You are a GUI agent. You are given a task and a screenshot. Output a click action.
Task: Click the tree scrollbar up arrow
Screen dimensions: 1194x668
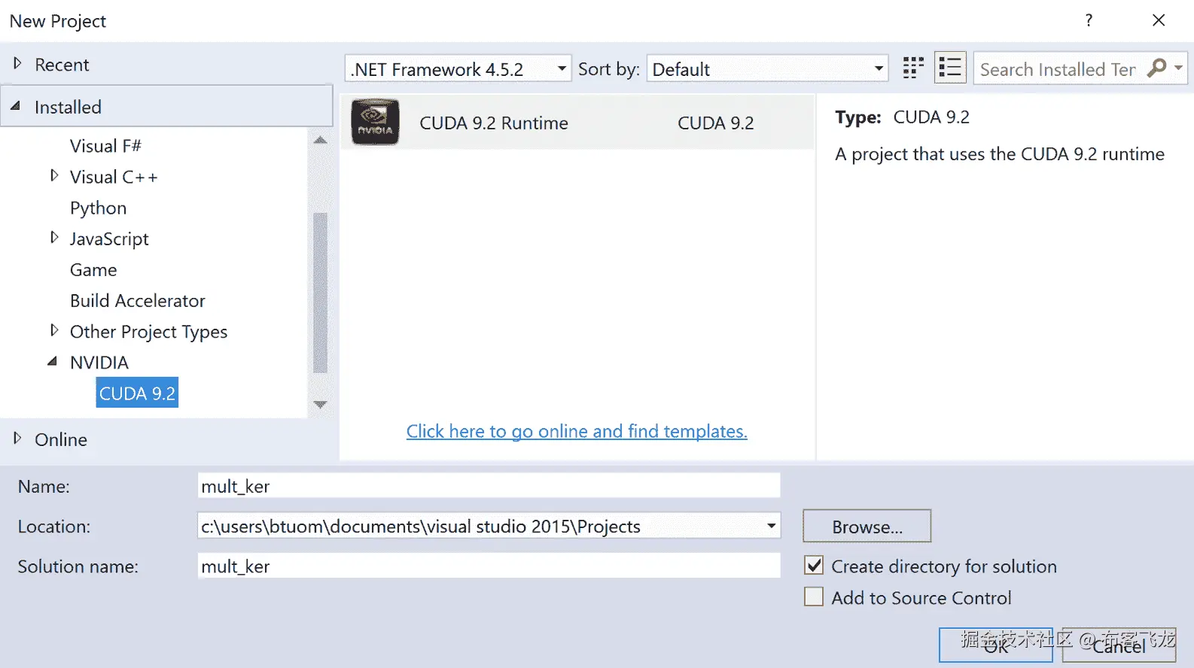click(x=320, y=140)
